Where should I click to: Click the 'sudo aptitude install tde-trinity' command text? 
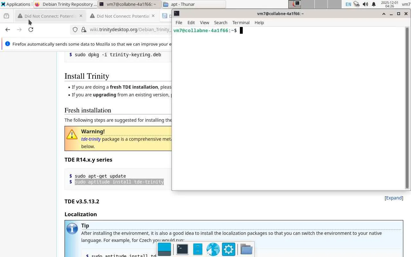[119, 182]
